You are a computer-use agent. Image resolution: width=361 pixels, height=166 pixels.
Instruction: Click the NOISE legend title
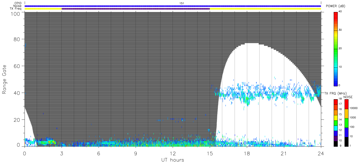coord(348,97)
